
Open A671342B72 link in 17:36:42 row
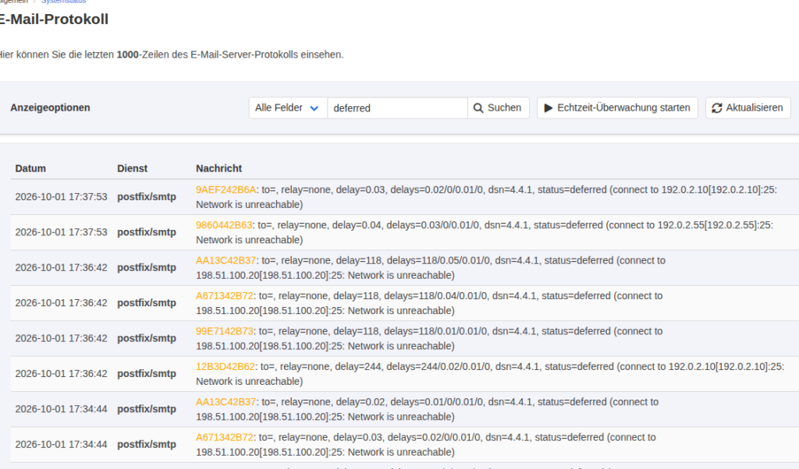[224, 295]
